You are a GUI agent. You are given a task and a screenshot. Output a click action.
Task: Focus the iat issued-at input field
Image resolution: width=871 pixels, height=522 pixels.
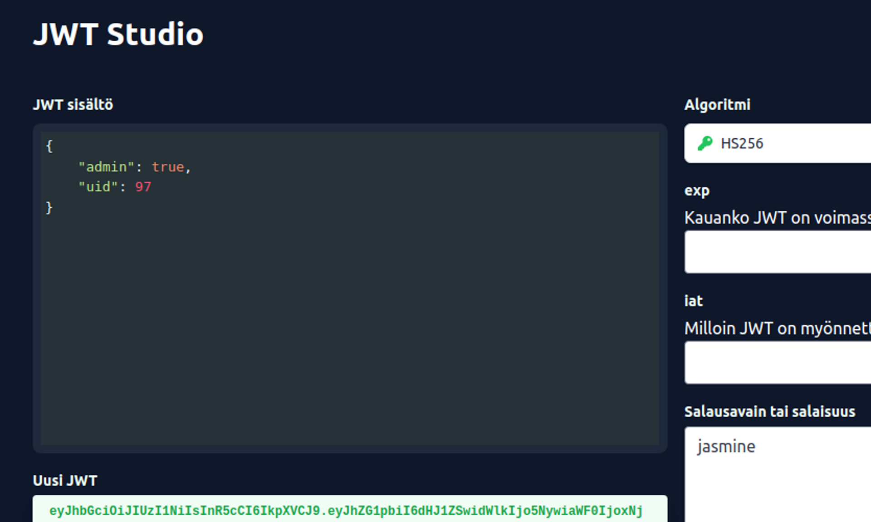pos(778,363)
